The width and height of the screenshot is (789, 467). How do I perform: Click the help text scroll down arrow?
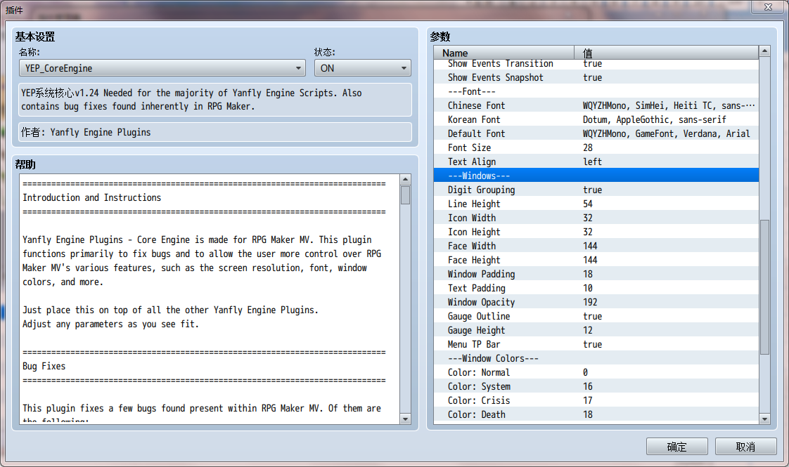[x=405, y=419]
